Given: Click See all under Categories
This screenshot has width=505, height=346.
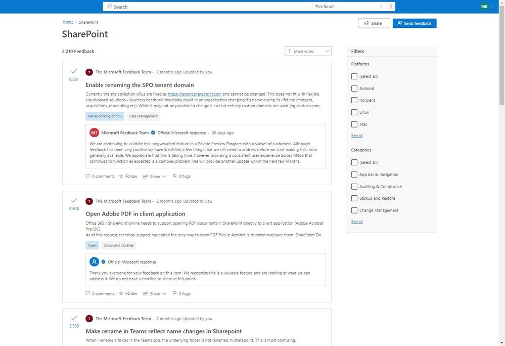Looking at the screenshot, I should (357, 222).
